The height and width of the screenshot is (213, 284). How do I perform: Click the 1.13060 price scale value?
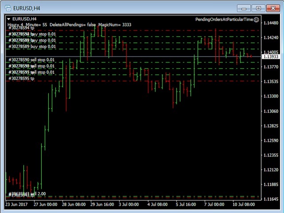[271, 111]
